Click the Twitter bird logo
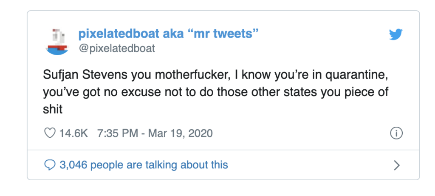This screenshot has width=435, height=196. pos(395,34)
